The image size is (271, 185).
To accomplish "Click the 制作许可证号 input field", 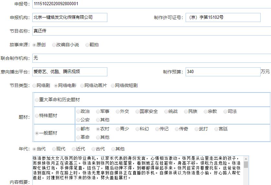I will pos(223,17).
